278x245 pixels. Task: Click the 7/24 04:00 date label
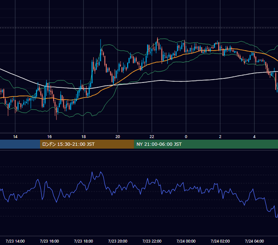click(x=254, y=241)
